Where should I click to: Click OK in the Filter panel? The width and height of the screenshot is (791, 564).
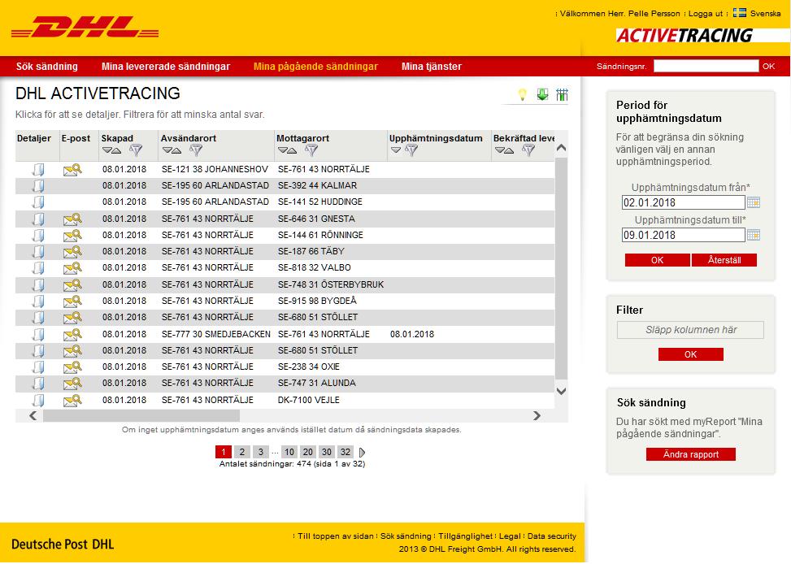click(x=691, y=354)
